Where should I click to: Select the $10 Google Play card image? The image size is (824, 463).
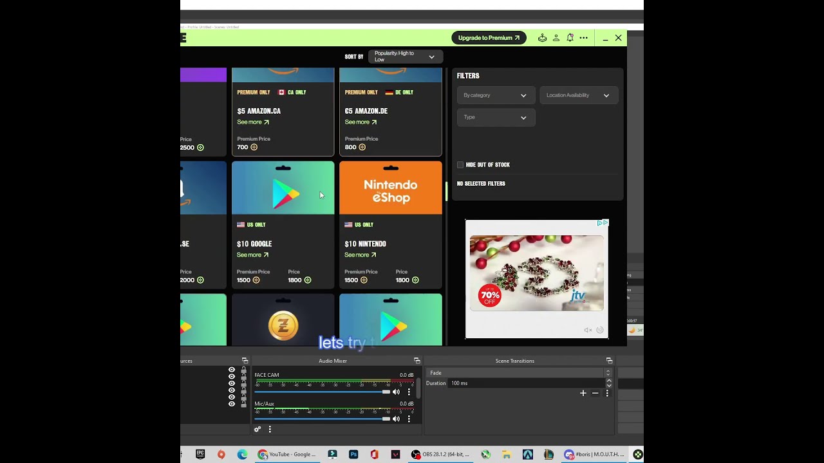point(283,188)
